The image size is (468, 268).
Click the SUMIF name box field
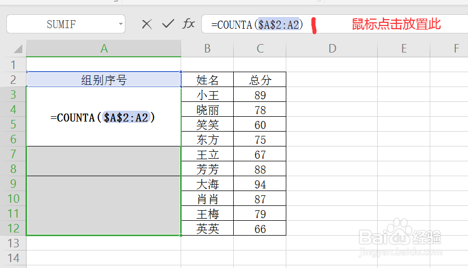[x=61, y=24]
